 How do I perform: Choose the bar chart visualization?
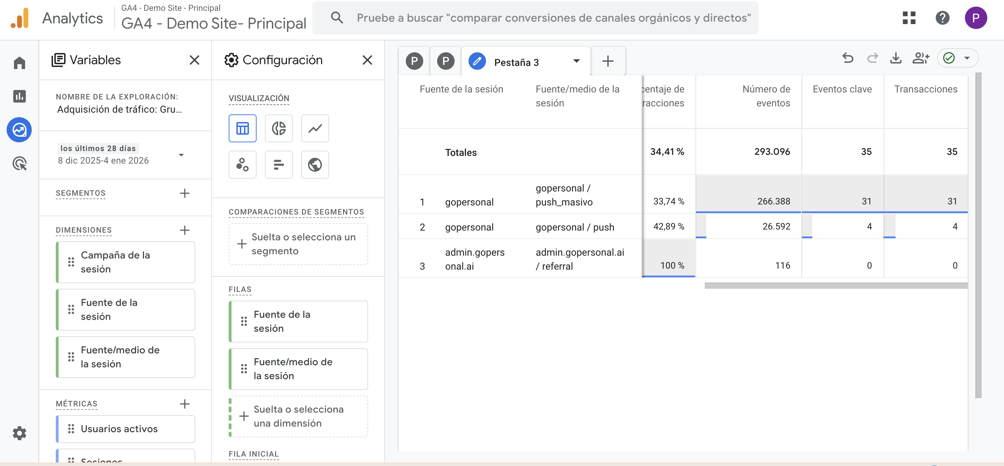click(279, 165)
